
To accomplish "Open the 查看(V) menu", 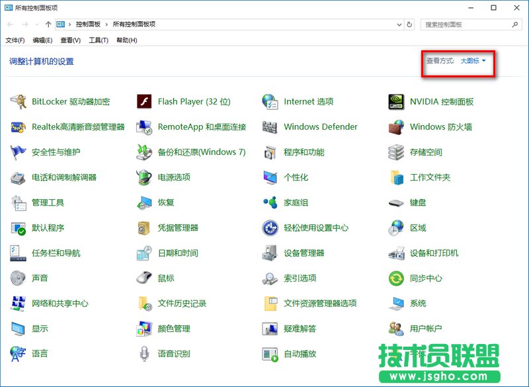I will coord(71,39).
